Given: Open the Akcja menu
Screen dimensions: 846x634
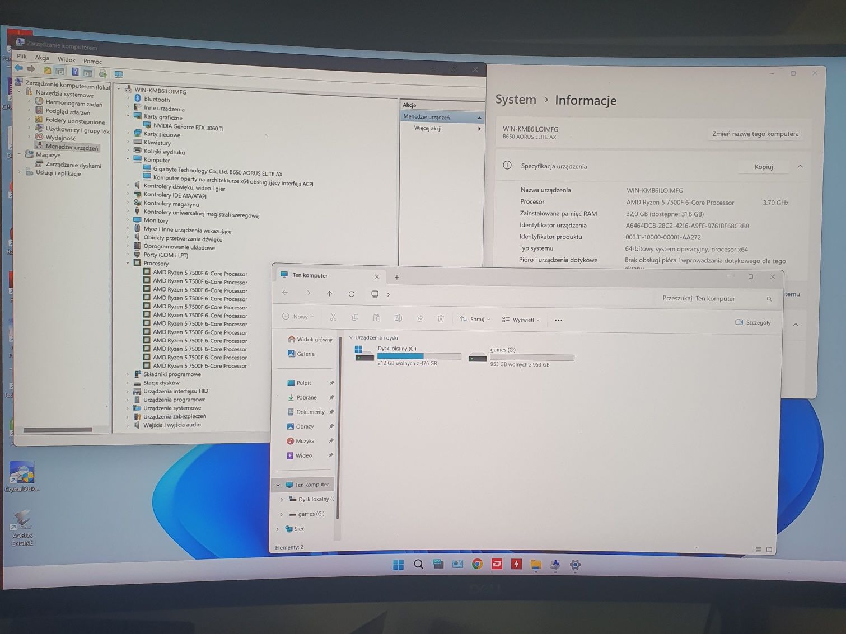Looking at the screenshot, I should click(42, 58).
